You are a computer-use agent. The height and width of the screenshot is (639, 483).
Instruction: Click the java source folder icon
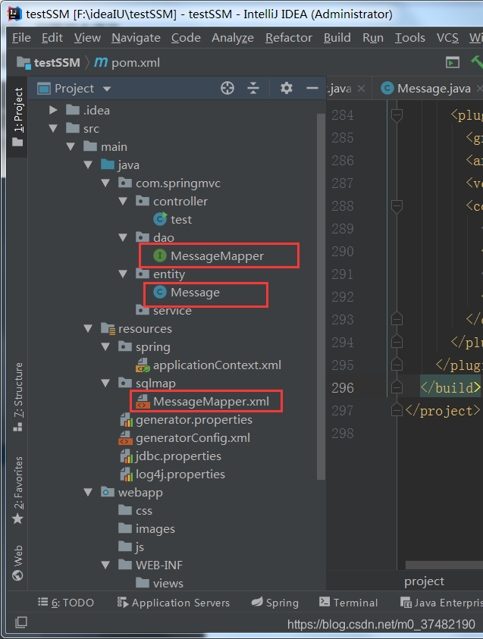pos(108,164)
